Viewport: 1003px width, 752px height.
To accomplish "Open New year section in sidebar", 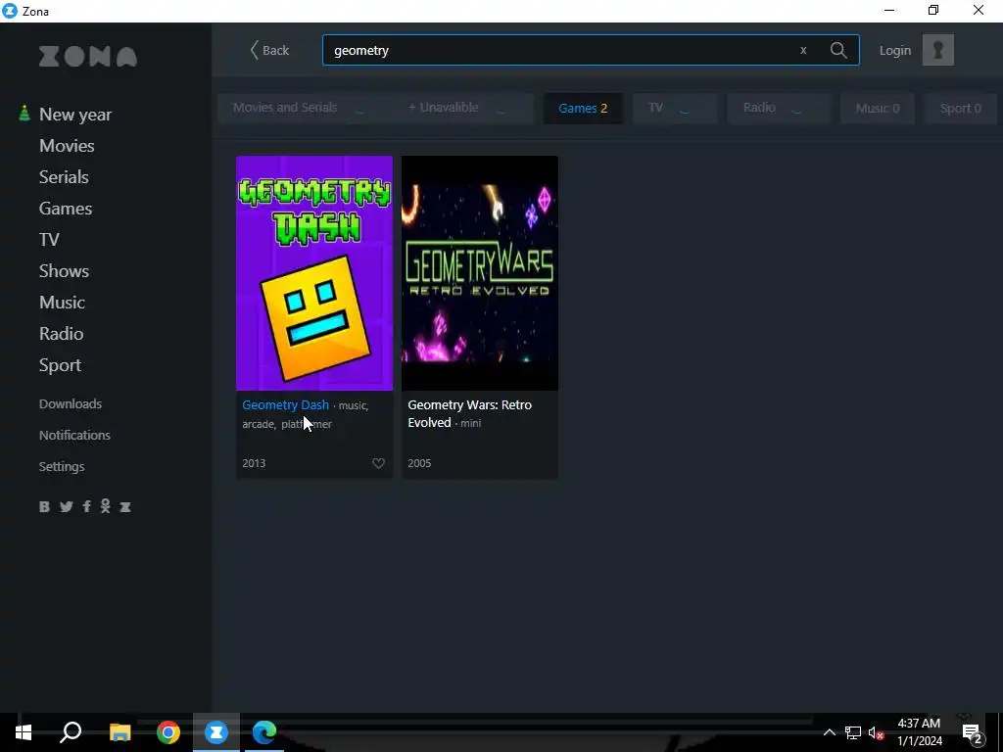I will pyautogui.click(x=74, y=114).
